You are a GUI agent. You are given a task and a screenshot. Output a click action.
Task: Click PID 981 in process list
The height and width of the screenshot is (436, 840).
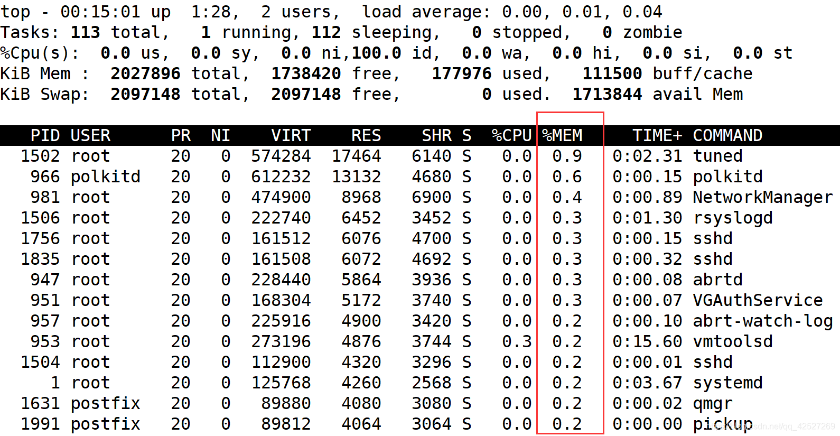tap(45, 198)
